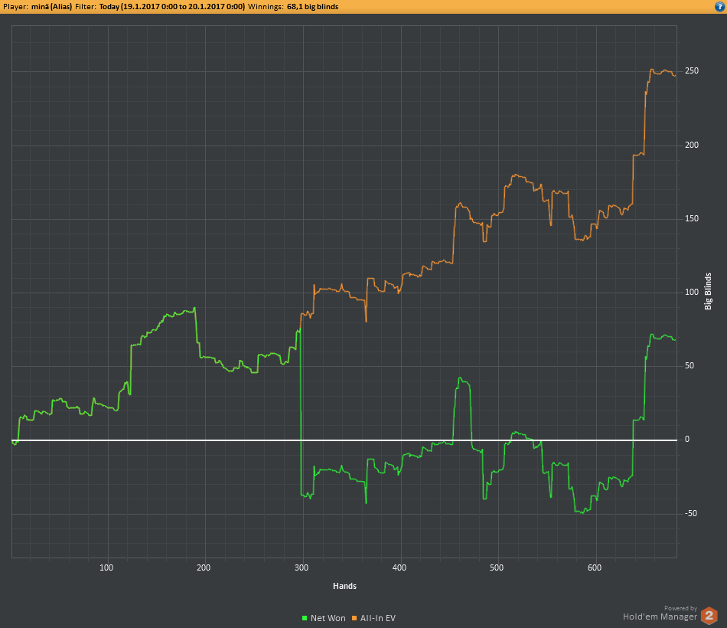The height and width of the screenshot is (628, 727).
Task: Click the Big Blinds axis title
Action: click(708, 292)
